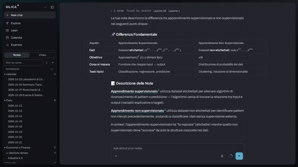Add attachment with the plus icon
The image size is (298, 167).
pyautogui.click(x=116, y=156)
